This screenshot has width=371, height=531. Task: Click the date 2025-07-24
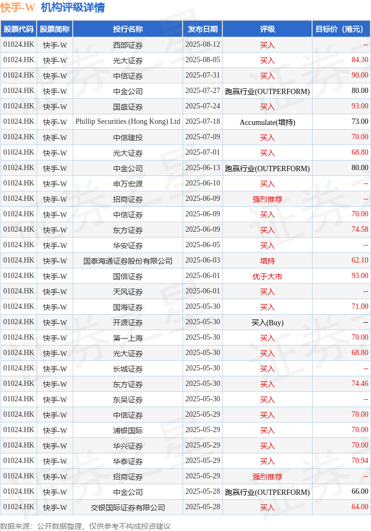coord(203,106)
